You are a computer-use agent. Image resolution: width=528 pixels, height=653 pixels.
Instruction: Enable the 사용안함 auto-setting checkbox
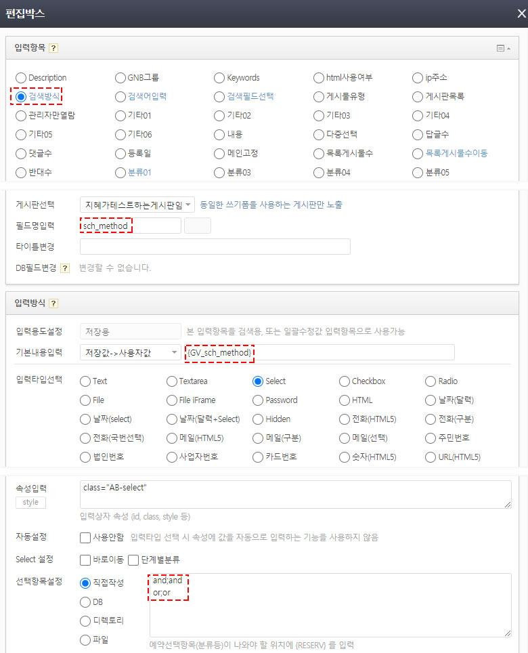[85, 538]
